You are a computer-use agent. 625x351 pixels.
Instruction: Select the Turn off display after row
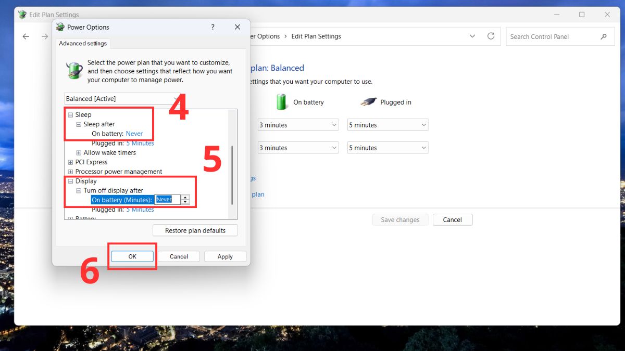[113, 191]
